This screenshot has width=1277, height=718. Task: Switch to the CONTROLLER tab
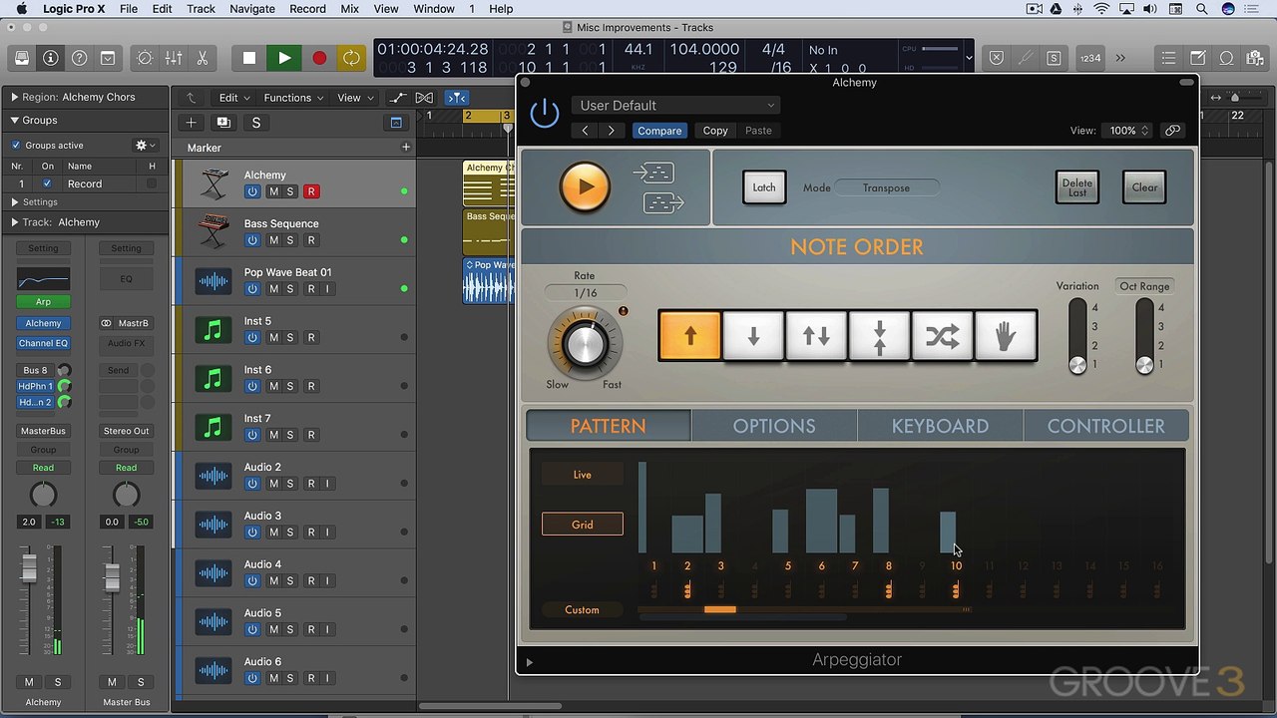click(1105, 426)
